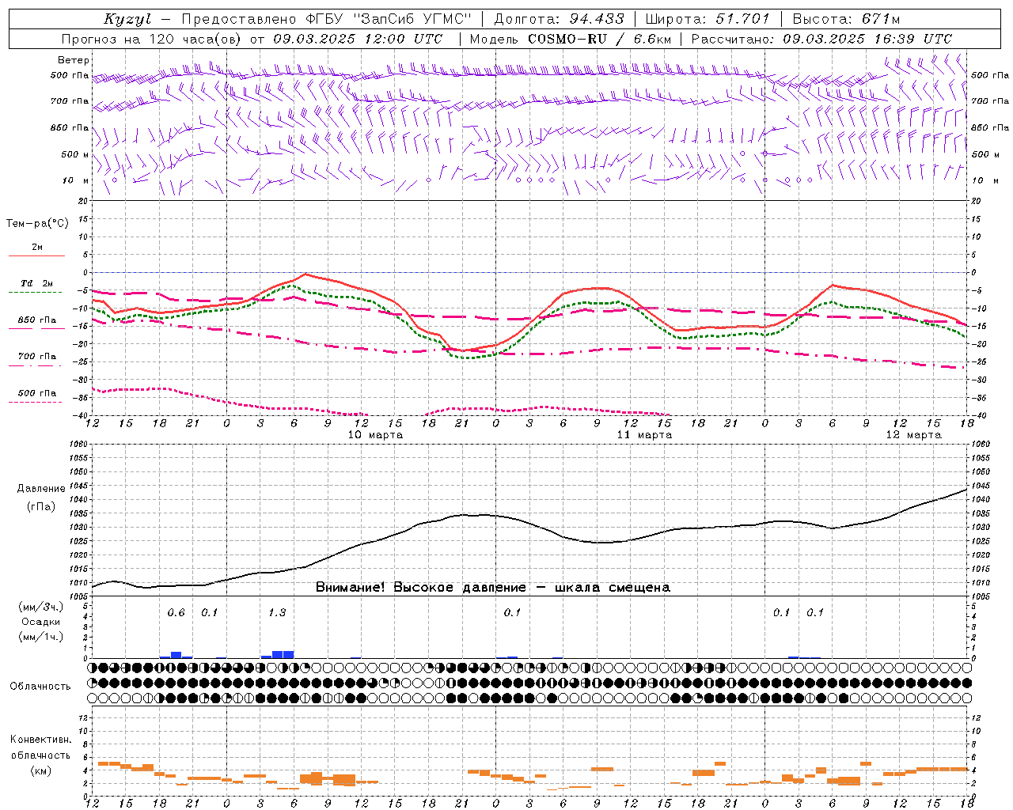Click the 500 м wind level label at left

[x=75, y=155]
